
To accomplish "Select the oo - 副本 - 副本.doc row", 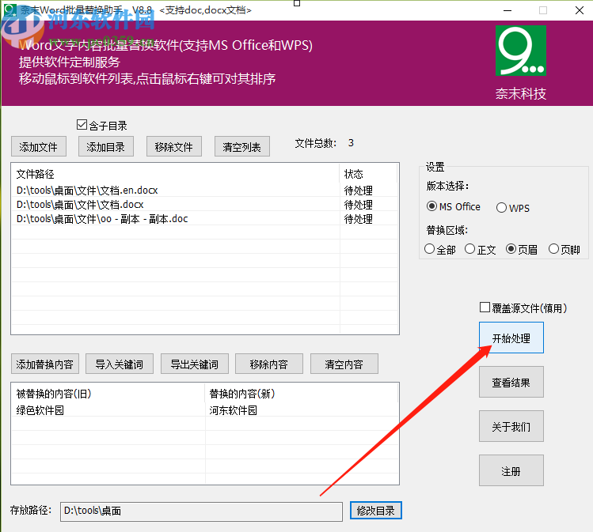I will click(x=204, y=219).
